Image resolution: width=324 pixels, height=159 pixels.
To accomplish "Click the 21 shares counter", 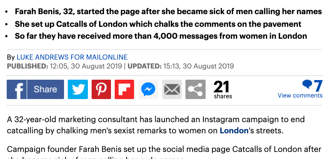I will (222, 90).
